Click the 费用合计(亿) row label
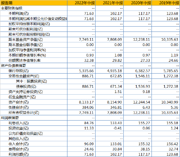The image size is (180, 157). [18, 149]
